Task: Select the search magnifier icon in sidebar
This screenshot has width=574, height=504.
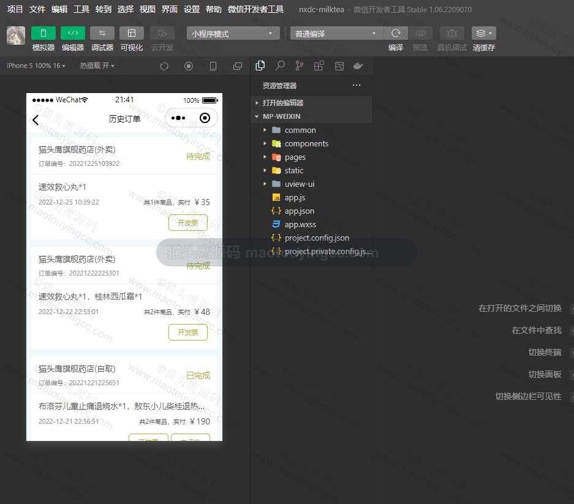Action: pos(280,66)
